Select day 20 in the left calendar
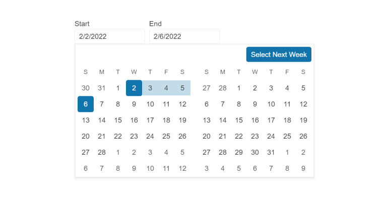The width and height of the screenshot is (388, 214). tap(86, 136)
